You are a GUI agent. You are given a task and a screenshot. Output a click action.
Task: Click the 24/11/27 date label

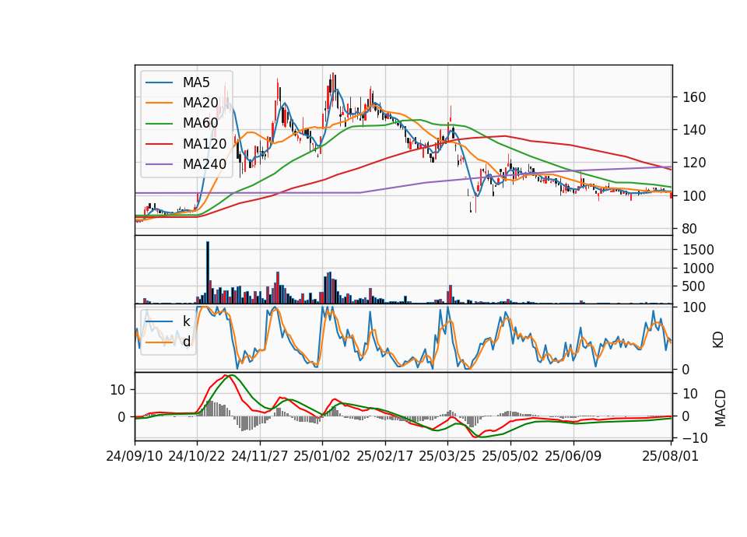260,456
